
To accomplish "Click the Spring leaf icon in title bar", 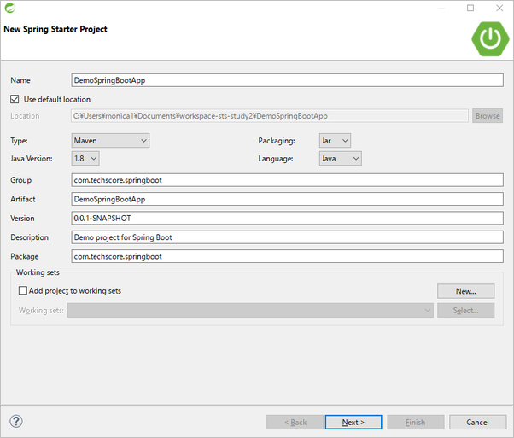I will tap(9, 9).
